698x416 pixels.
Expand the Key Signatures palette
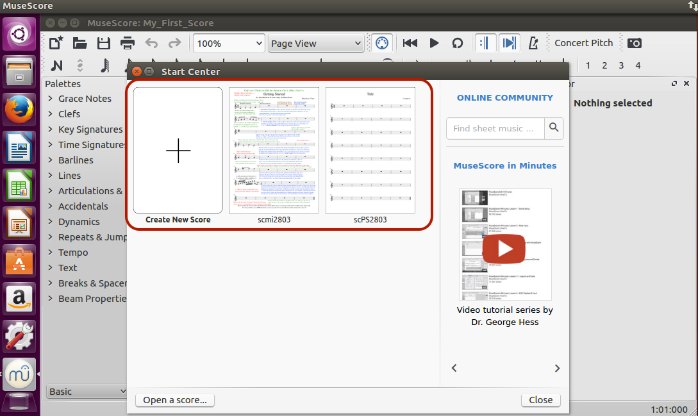(x=50, y=129)
